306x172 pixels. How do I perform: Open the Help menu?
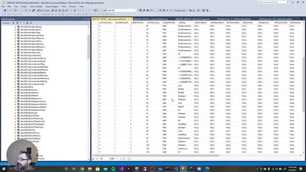coord(81,6)
